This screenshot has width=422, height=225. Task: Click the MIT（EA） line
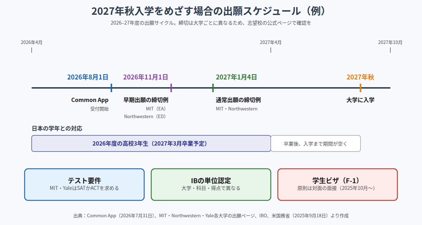pyautogui.click(x=156, y=109)
